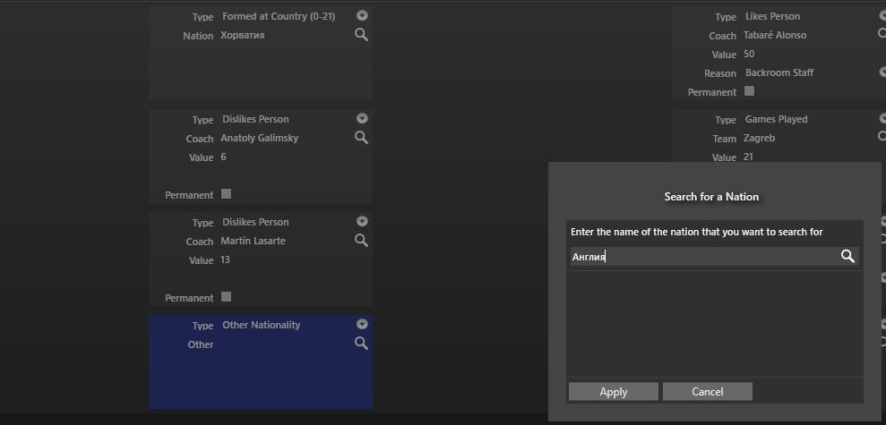Open Type dropdown for Formed at Country
Image resolution: width=886 pixels, height=425 pixels.
(362, 16)
